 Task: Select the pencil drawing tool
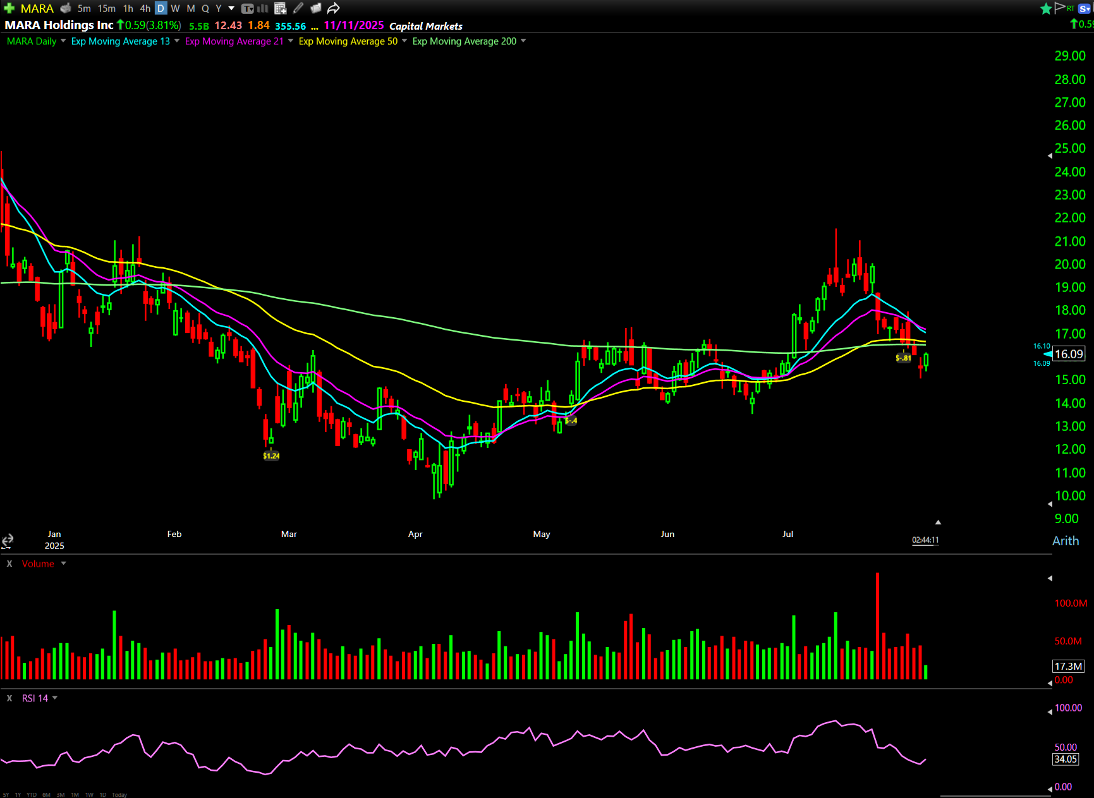pos(298,8)
